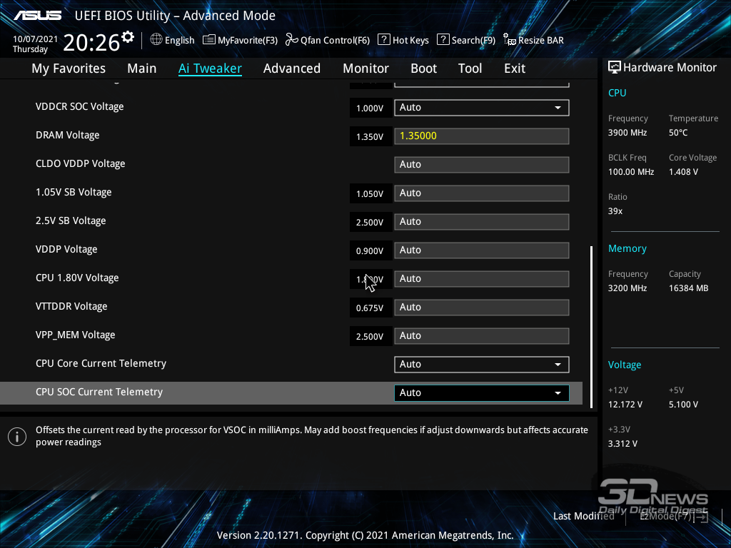The image size is (731, 548).
Task: Click the VTTDDR Voltage Auto field
Action: coord(482,307)
